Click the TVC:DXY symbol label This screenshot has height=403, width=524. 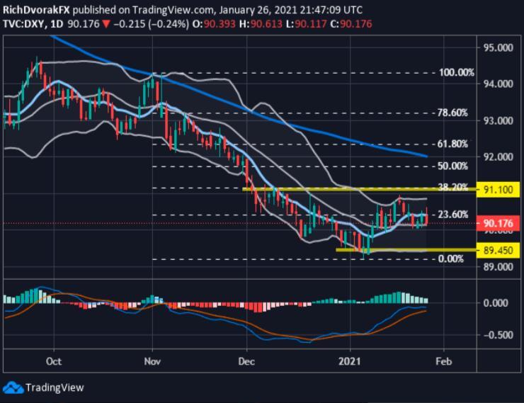[23, 24]
